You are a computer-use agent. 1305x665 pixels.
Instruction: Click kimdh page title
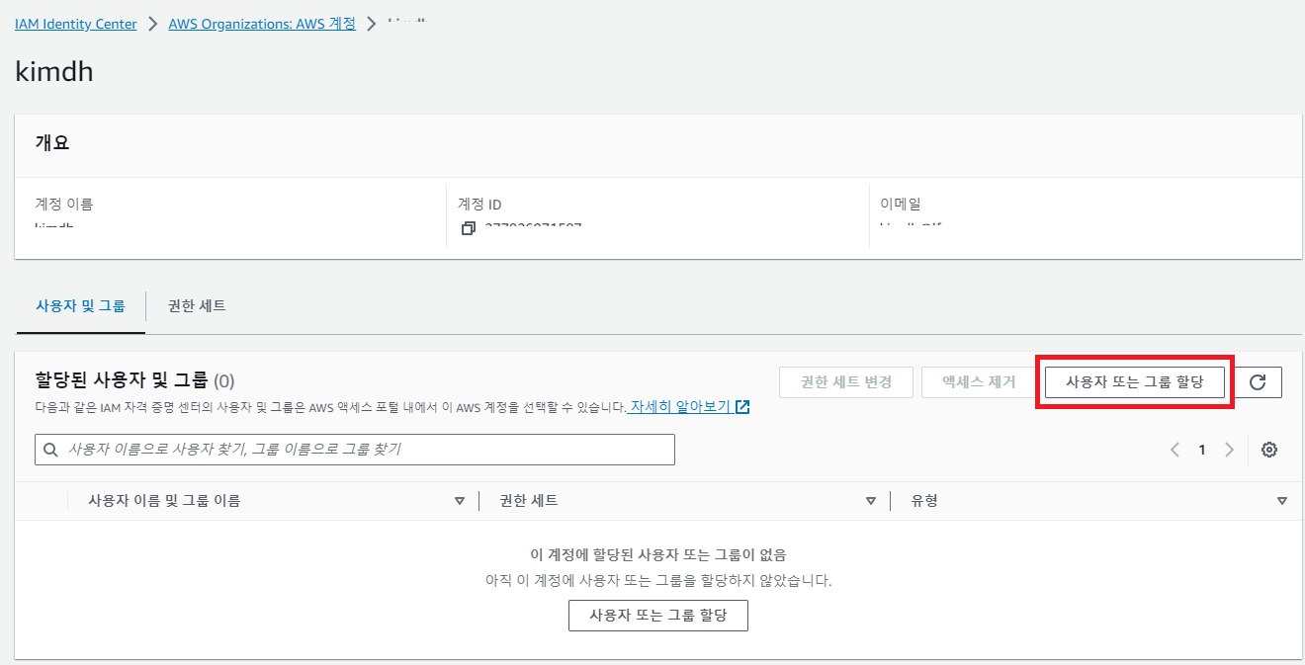[x=54, y=71]
